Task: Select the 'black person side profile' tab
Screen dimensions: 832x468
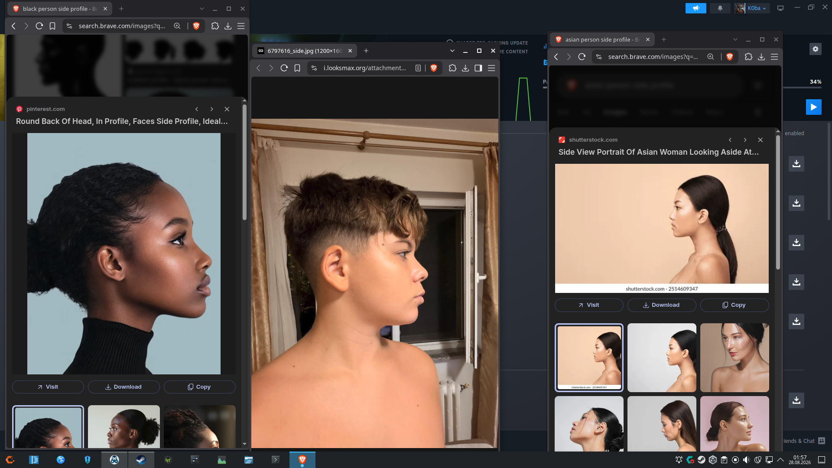Action: (60, 9)
